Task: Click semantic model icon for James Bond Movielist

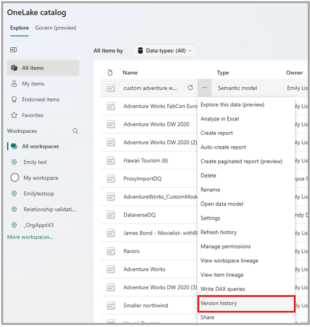Action: click(111, 233)
